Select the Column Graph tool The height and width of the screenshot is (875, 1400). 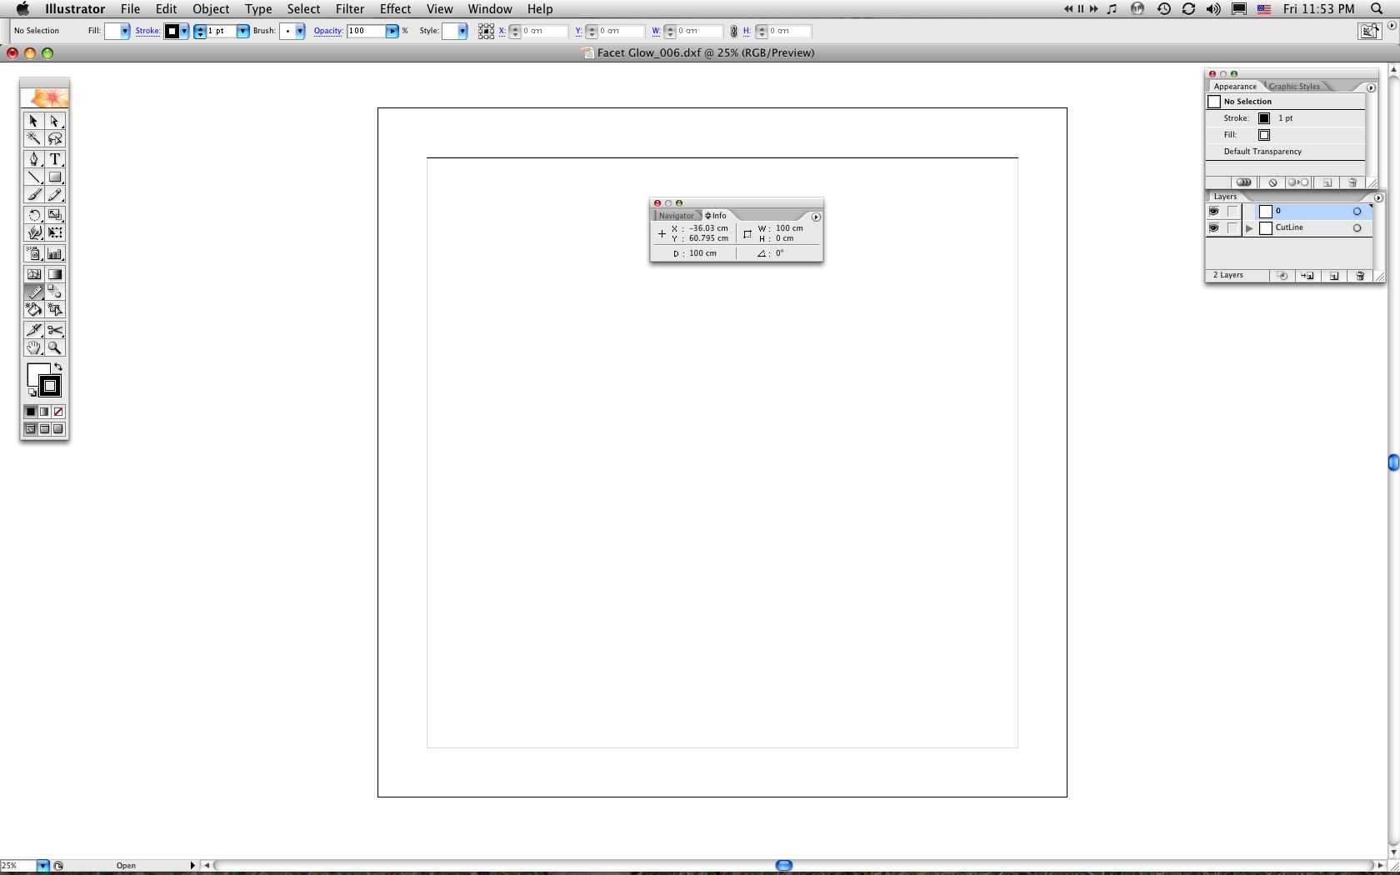55,254
